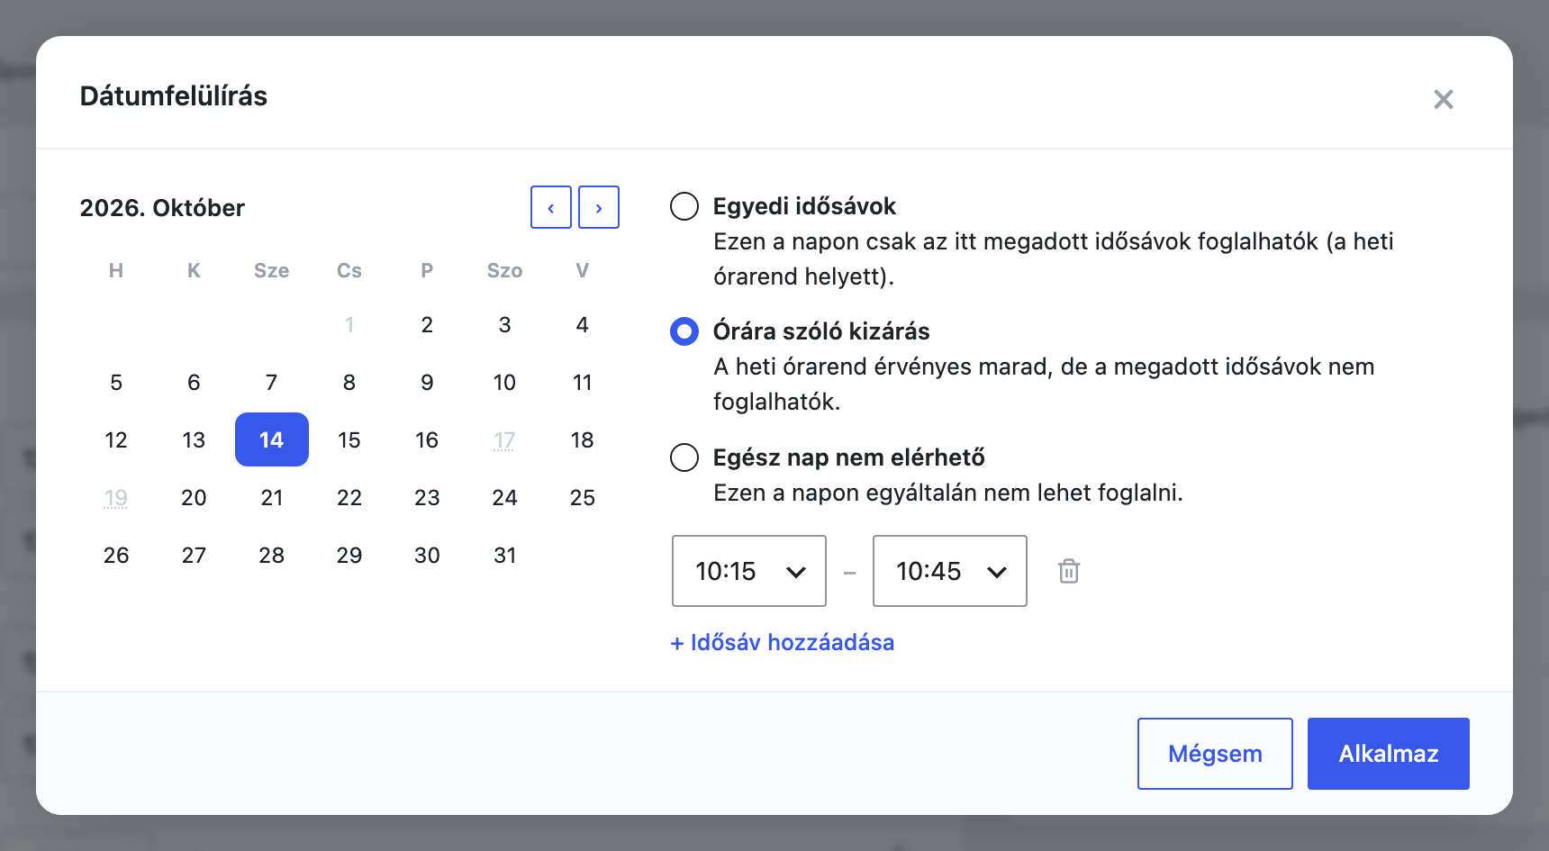
Task: Pick day 13 in the calendar
Action: click(194, 439)
